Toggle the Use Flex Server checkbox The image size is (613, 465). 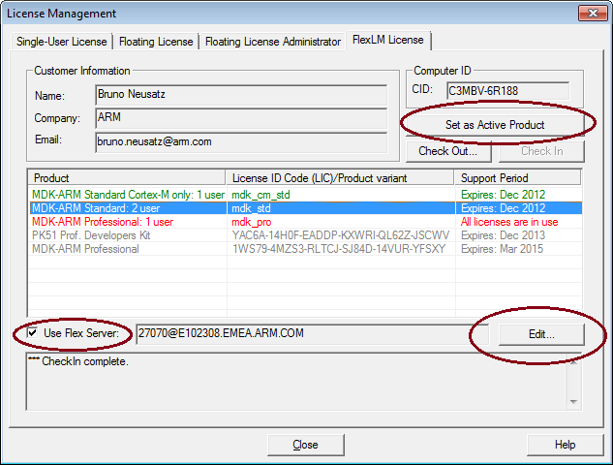pos(33,333)
